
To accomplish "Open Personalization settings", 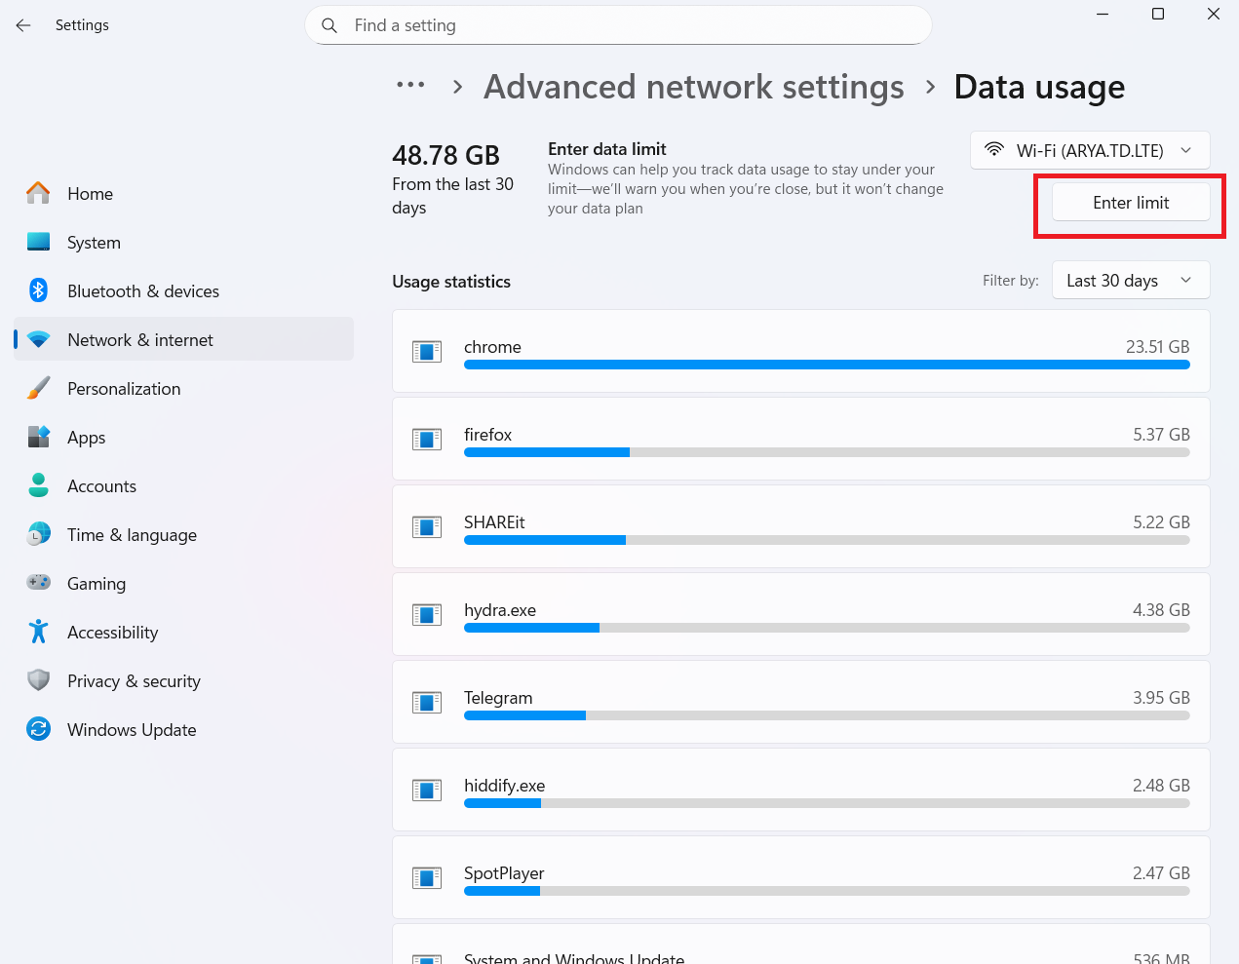I will [183, 388].
